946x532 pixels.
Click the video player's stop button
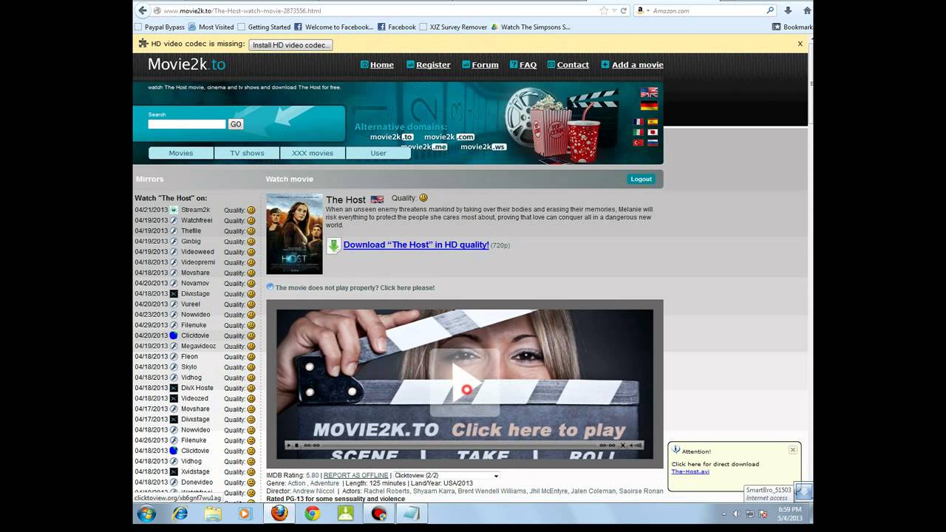pos(297,446)
